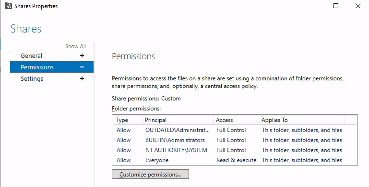Viewport: 369px width, 187px height.
Task: Select the NT AUTHORITY\SYSTEM permission row
Action: (235, 150)
